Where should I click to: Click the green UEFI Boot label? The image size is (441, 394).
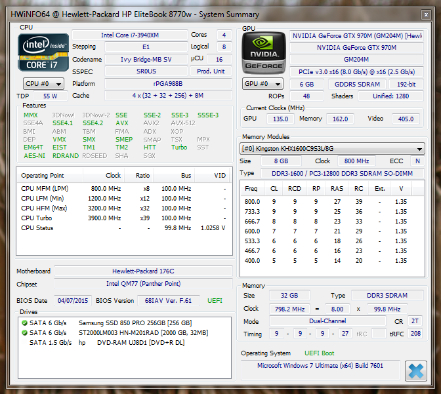[x=319, y=353]
